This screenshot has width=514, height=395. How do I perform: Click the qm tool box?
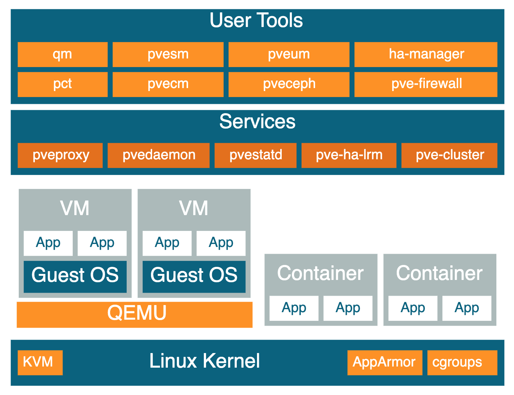tap(63, 54)
